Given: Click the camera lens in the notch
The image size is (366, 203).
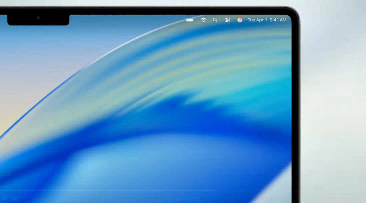Looking at the screenshot, I should coord(38,18).
